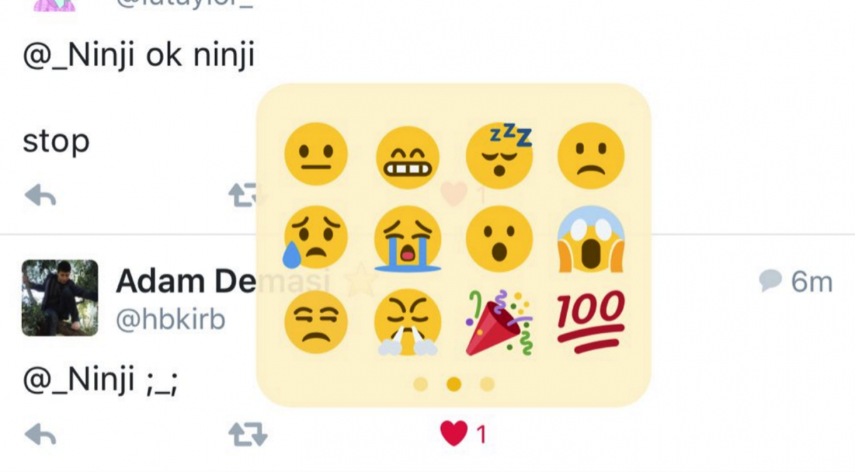Screen dimensions: 855x472
Task: Pick the neutral expressionless face emoji
Action: point(316,154)
